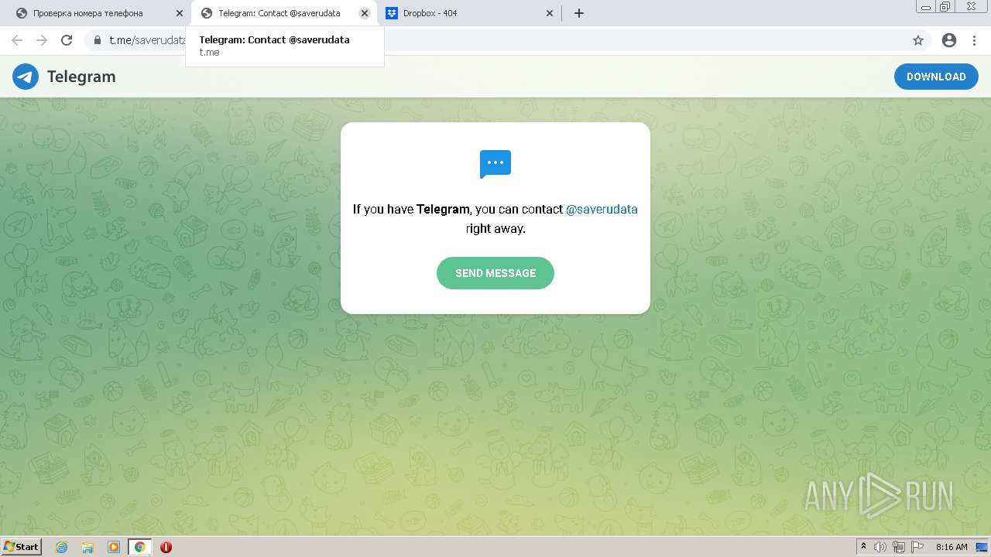Click the 8:16 AM clock

[x=952, y=547]
